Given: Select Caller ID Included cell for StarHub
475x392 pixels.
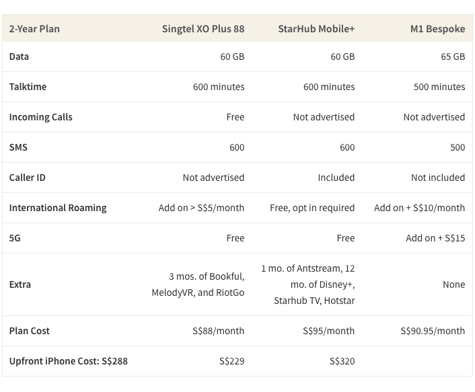Looking at the screenshot, I should [336, 178].
